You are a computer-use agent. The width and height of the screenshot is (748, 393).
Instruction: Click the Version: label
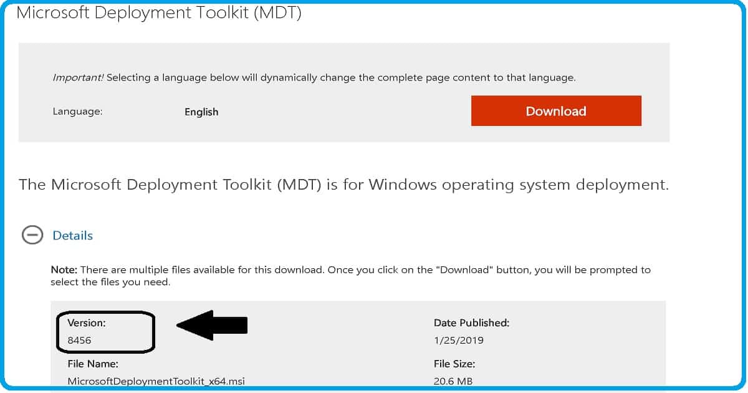(x=87, y=323)
